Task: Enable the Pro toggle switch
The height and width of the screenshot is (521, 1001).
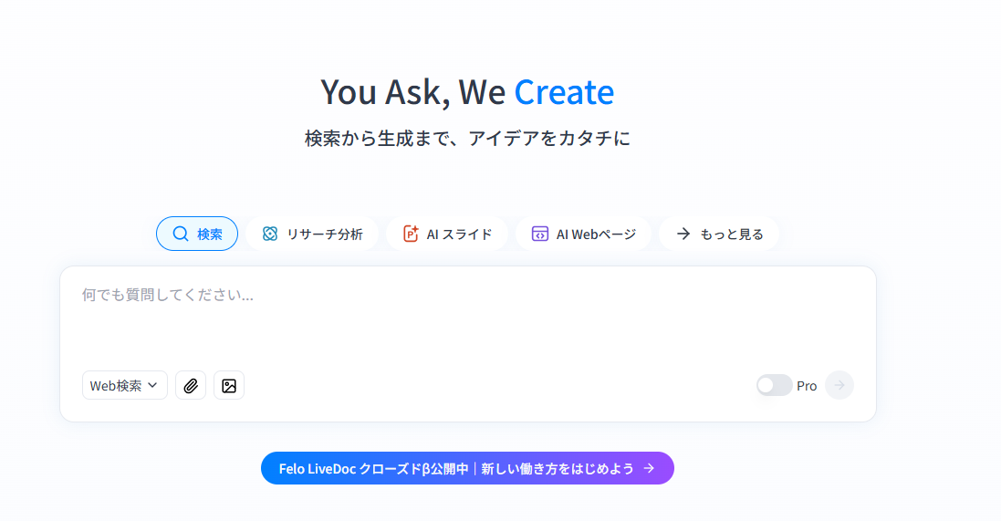Action: tap(774, 385)
